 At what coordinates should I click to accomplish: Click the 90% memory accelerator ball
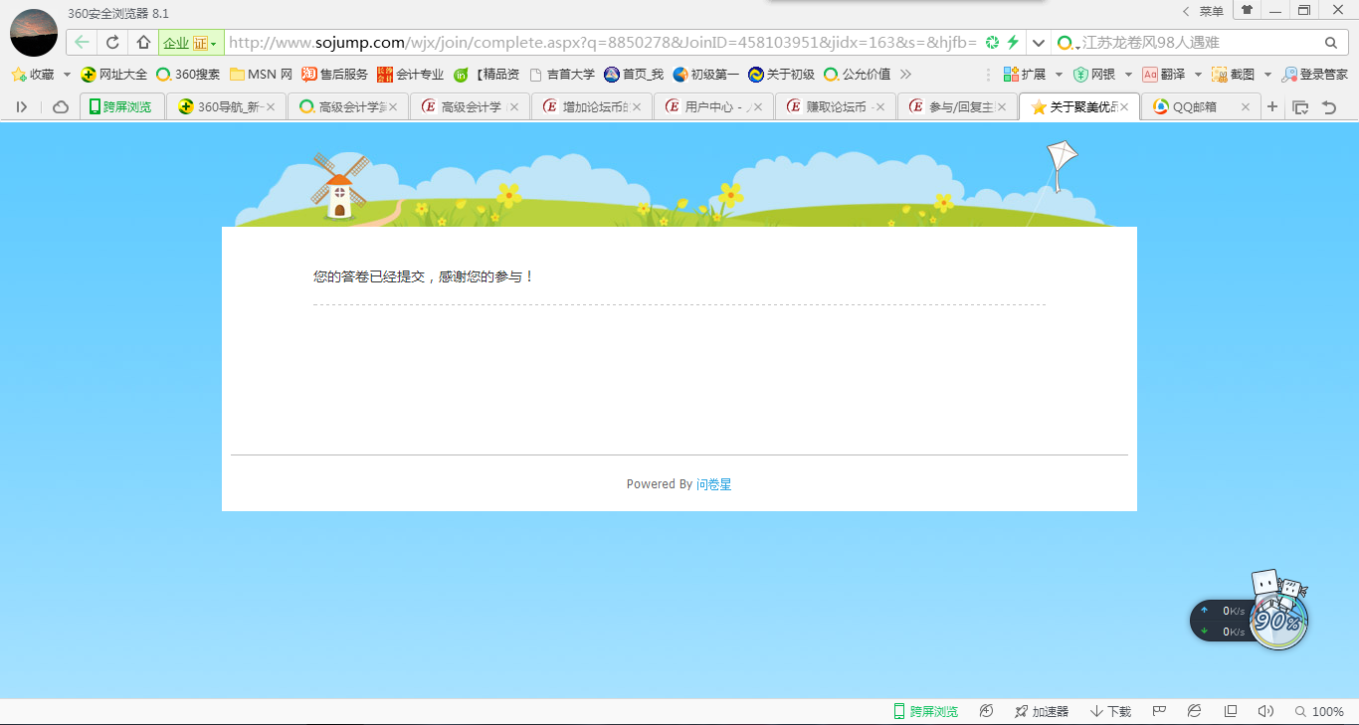tap(1277, 621)
